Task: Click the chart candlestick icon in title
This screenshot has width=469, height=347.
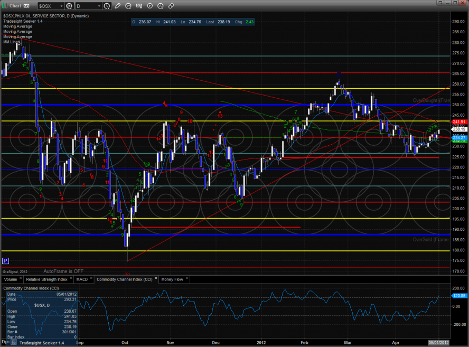Action: coord(5,6)
